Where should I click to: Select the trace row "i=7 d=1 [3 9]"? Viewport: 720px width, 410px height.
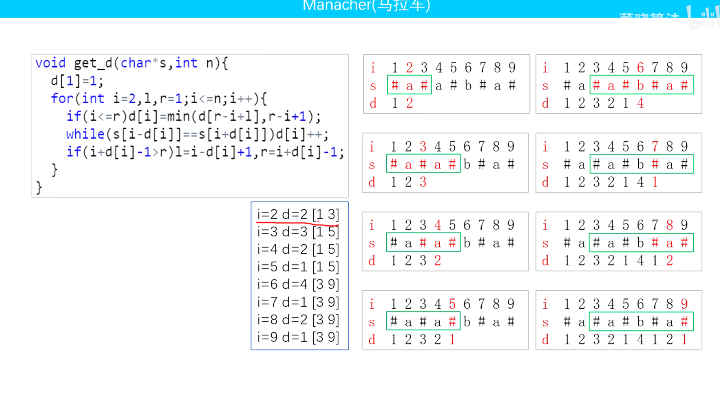pos(298,302)
